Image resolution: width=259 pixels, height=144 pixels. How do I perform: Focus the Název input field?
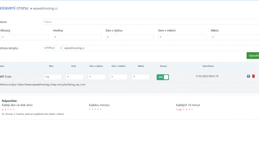tap(151, 22)
